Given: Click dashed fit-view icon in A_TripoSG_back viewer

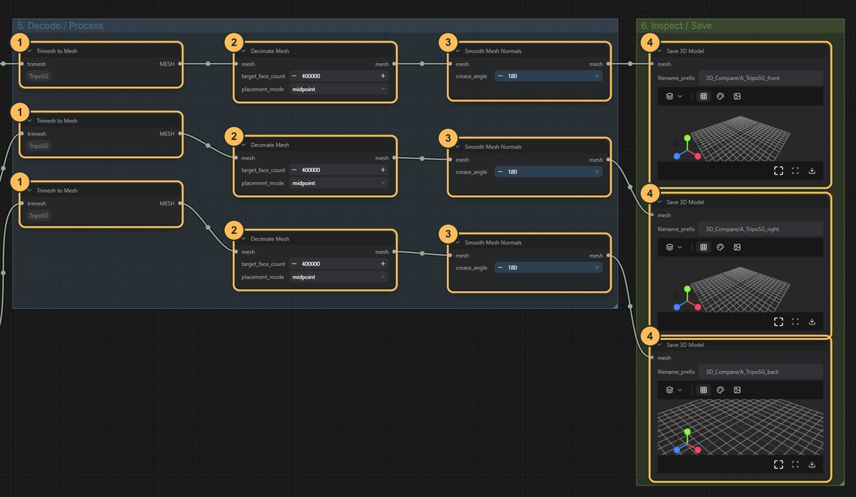Looking at the screenshot, I should tap(795, 464).
